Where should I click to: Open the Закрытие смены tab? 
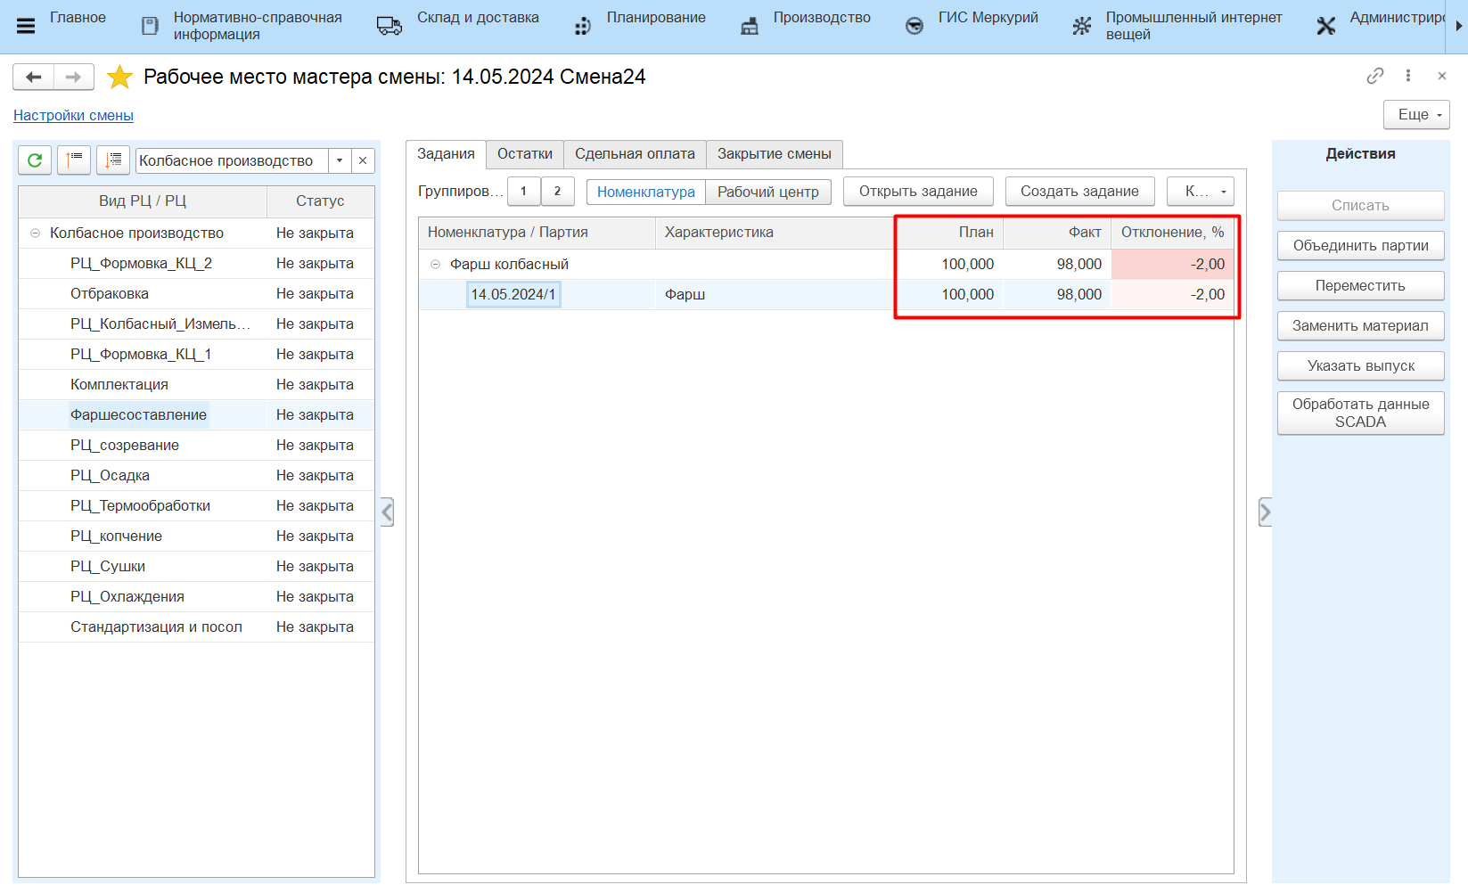coord(774,154)
